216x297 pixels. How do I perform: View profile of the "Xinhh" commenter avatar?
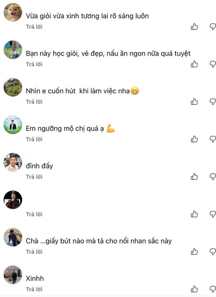pyautogui.click(x=13, y=275)
